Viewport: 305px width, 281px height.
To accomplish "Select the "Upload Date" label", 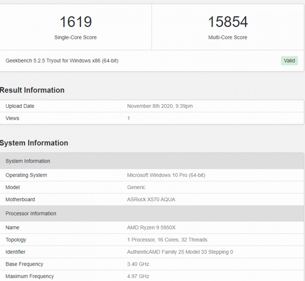I will 20,106.
